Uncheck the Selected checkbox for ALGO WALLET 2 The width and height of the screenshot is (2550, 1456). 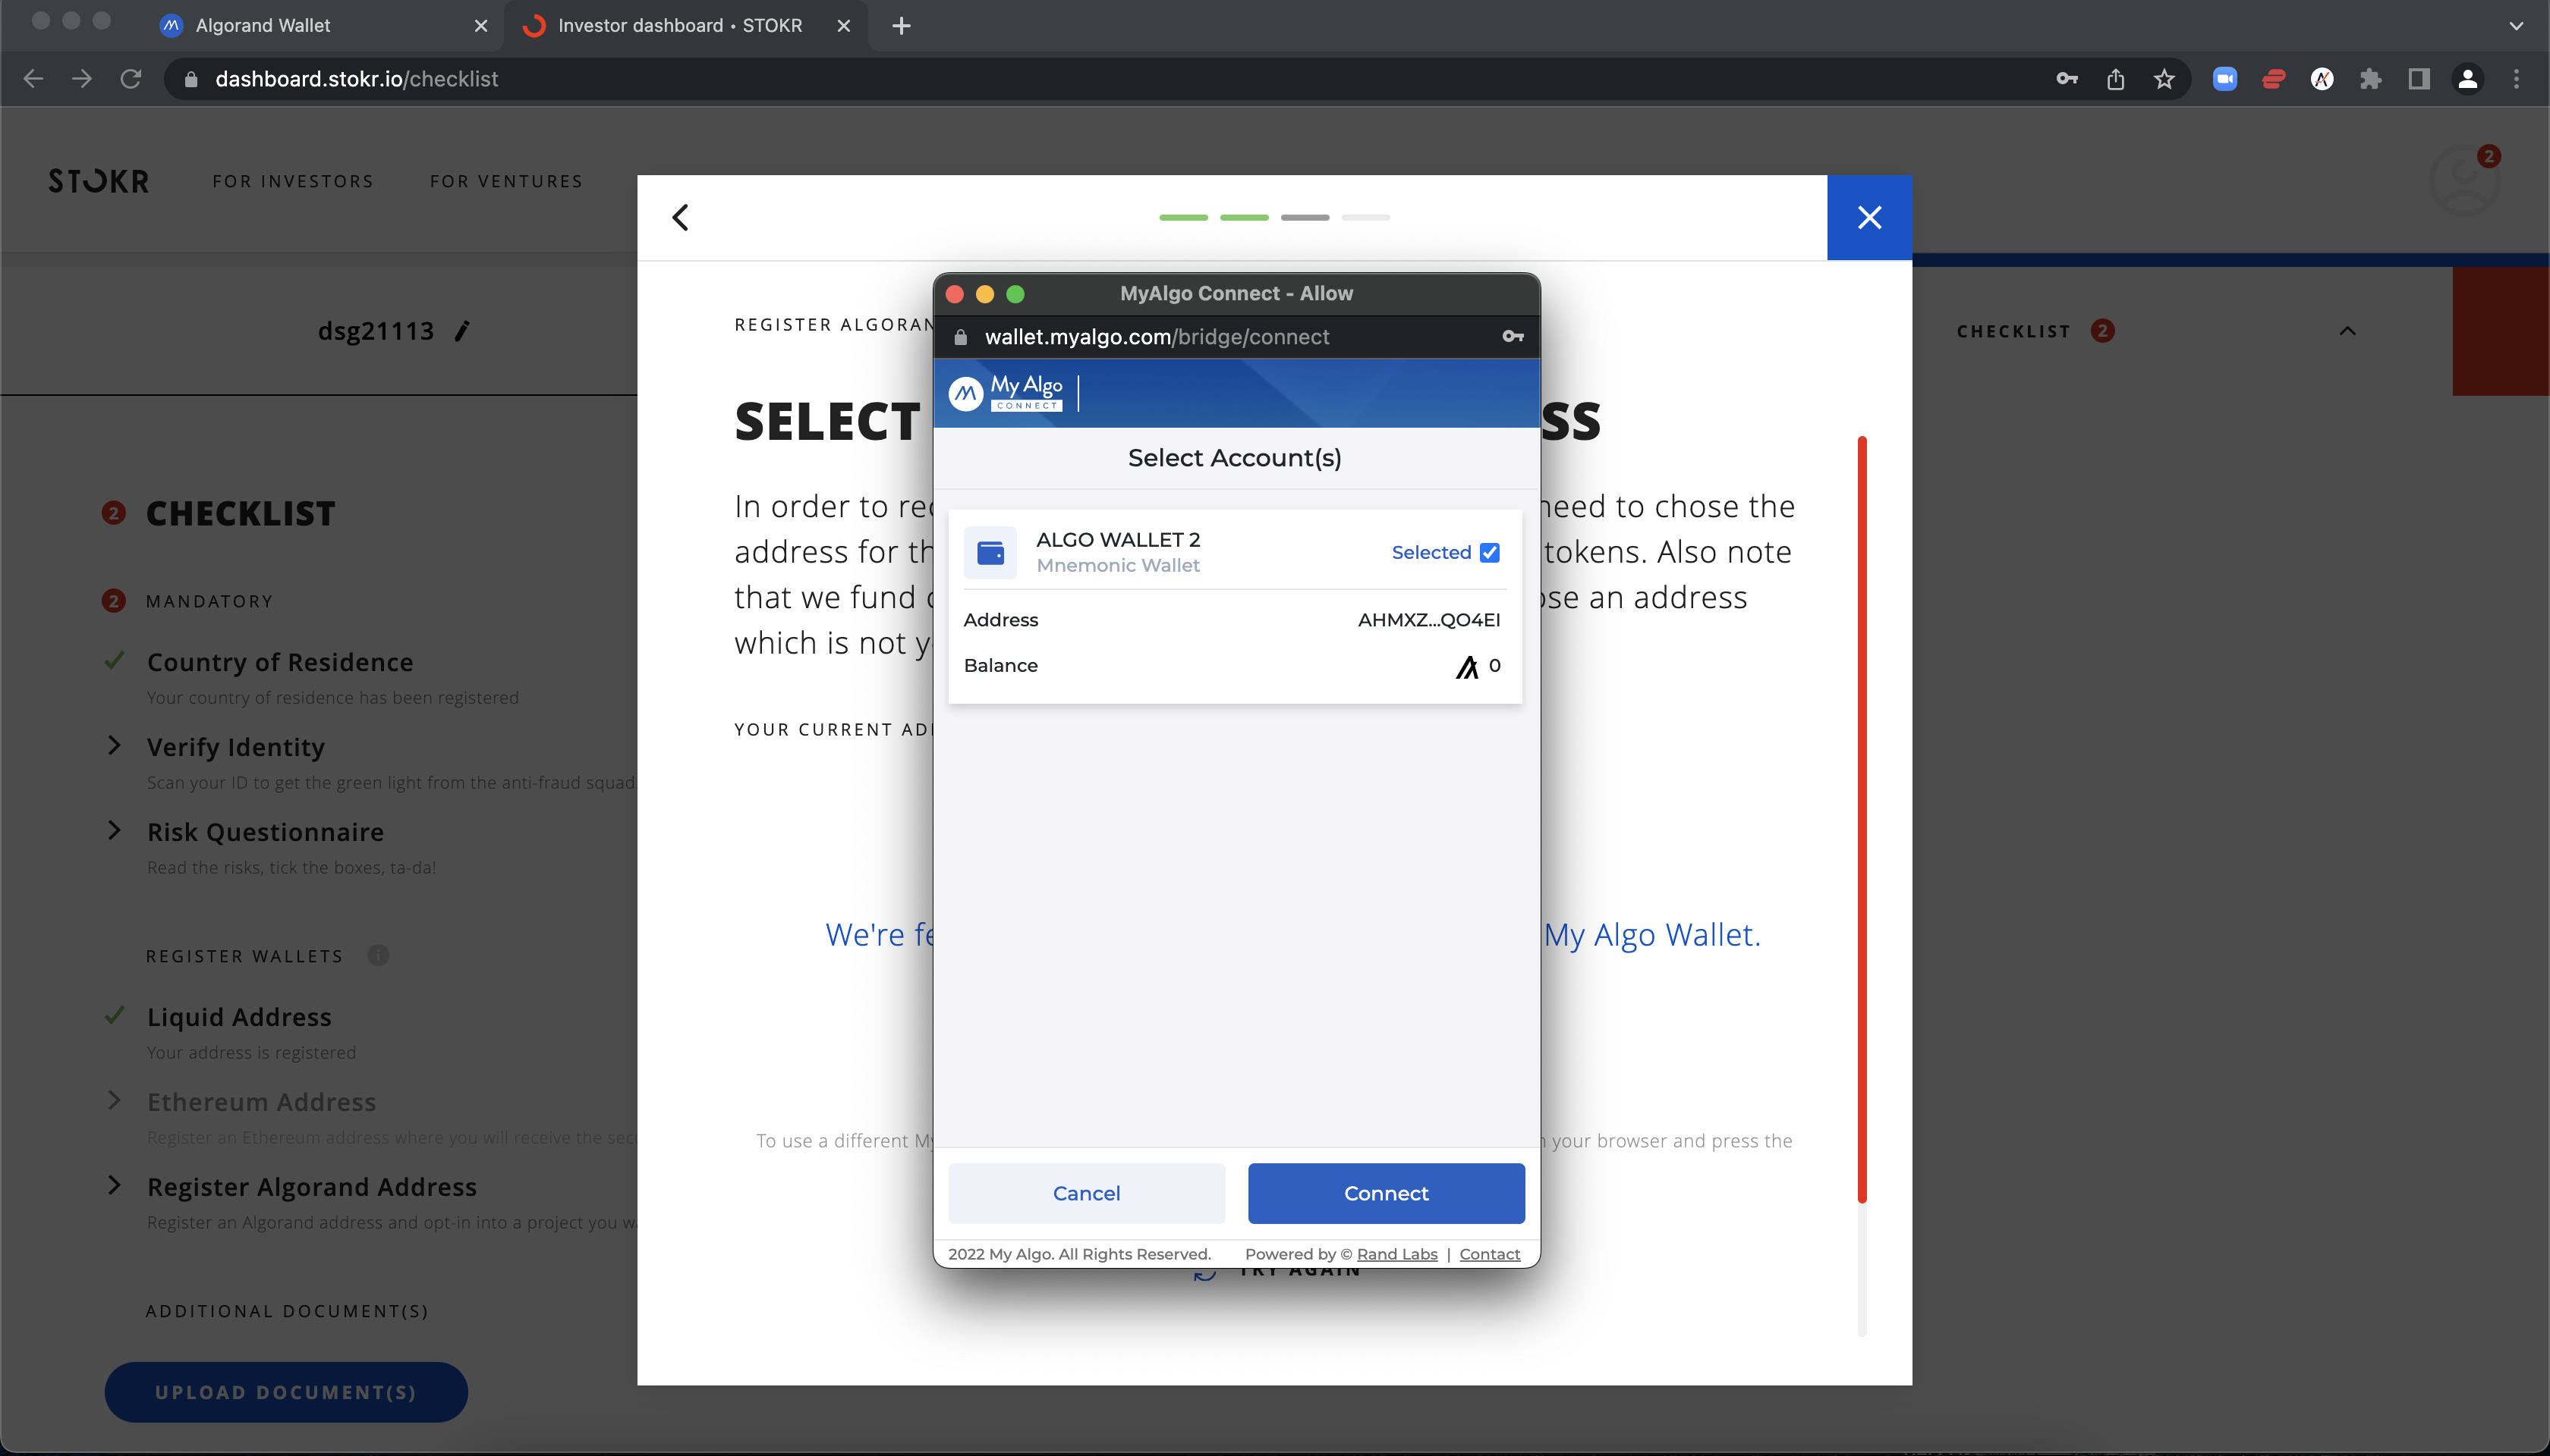(x=1489, y=552)
